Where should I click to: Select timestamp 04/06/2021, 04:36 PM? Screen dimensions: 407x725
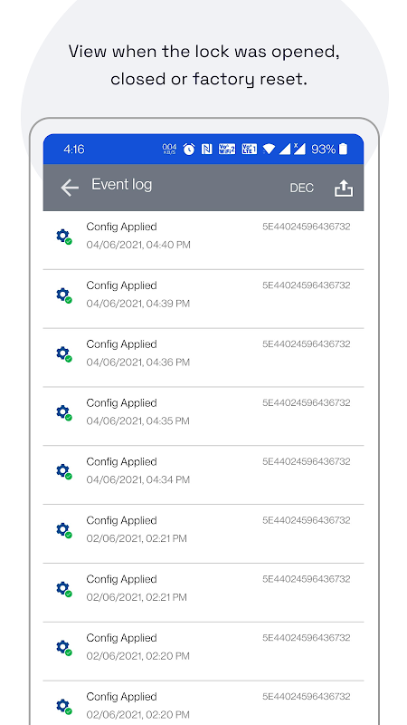pyautogui.click(x=138, y=362)
